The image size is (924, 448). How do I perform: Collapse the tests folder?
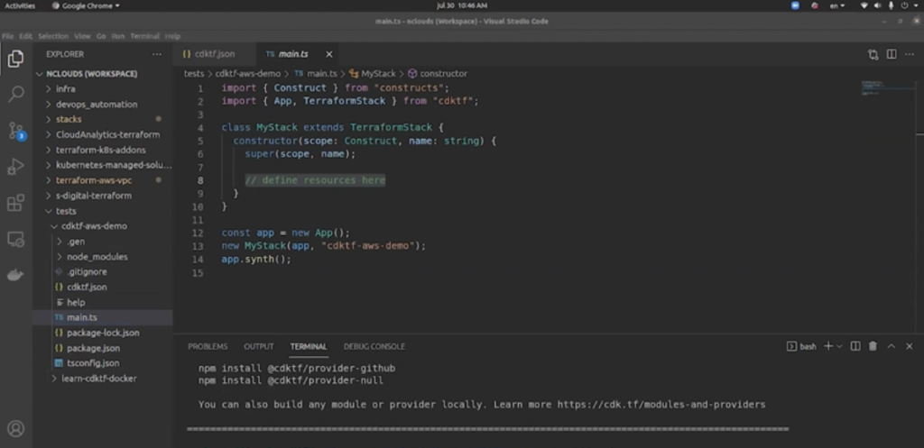[103, 211]
